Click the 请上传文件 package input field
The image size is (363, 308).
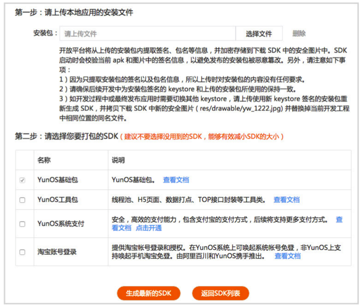coord(148,34)
